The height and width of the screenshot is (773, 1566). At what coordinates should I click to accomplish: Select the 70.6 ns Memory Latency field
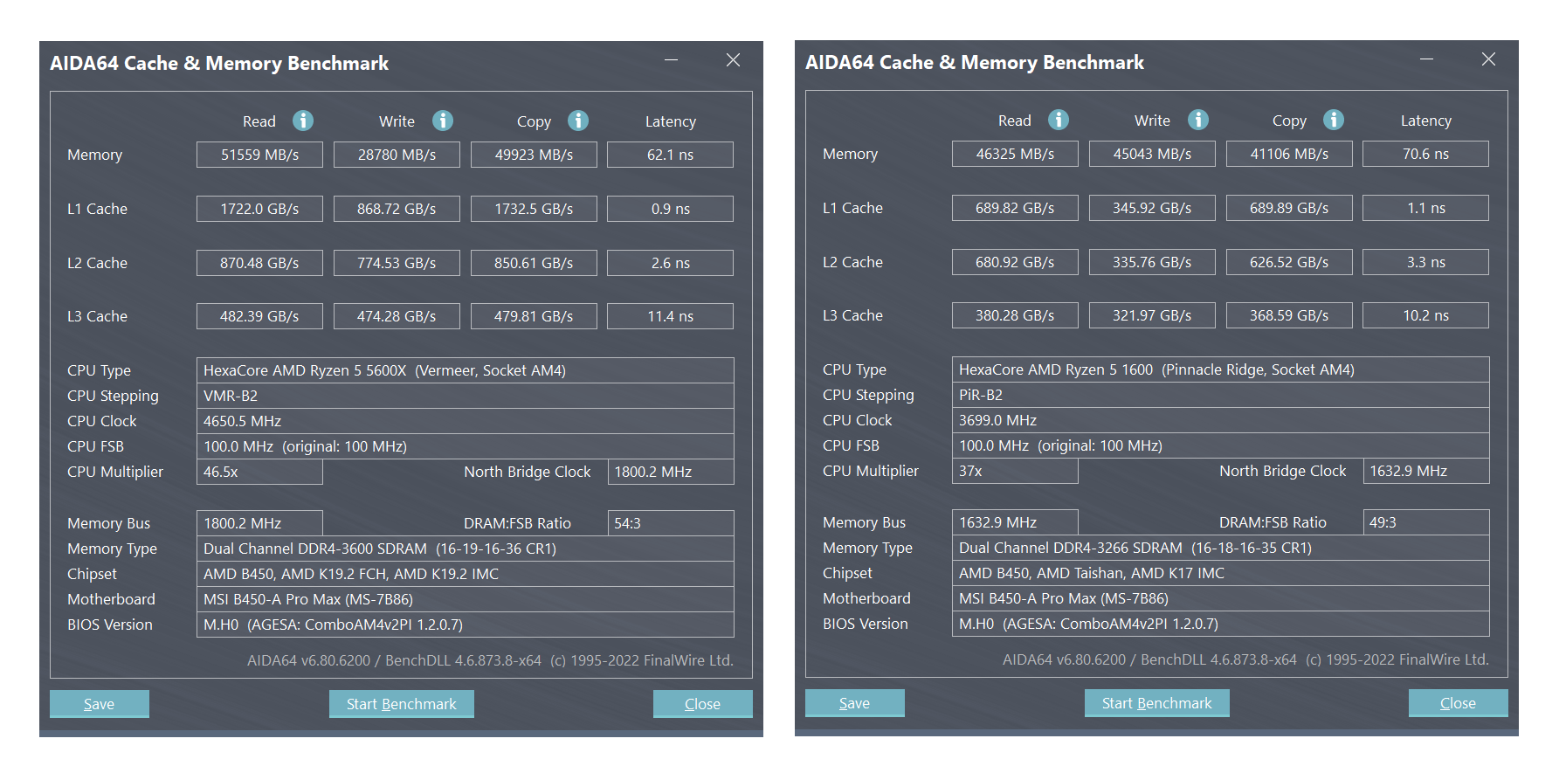tap(1425, 154)
